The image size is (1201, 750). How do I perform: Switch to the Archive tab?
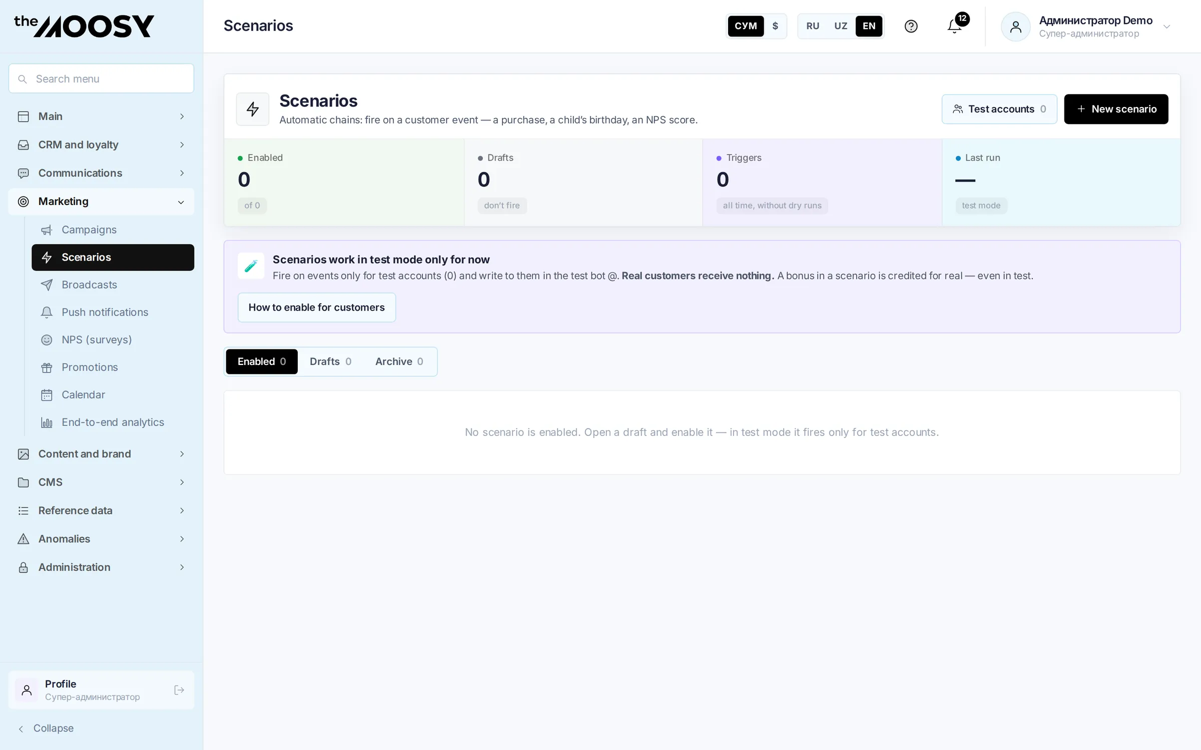coord(399,361)
